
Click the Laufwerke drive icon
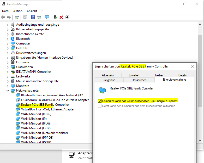[13, 77]
